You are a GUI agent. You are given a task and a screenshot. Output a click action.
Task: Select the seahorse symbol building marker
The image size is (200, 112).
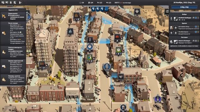pyautogui.click(x=90, y=40)
